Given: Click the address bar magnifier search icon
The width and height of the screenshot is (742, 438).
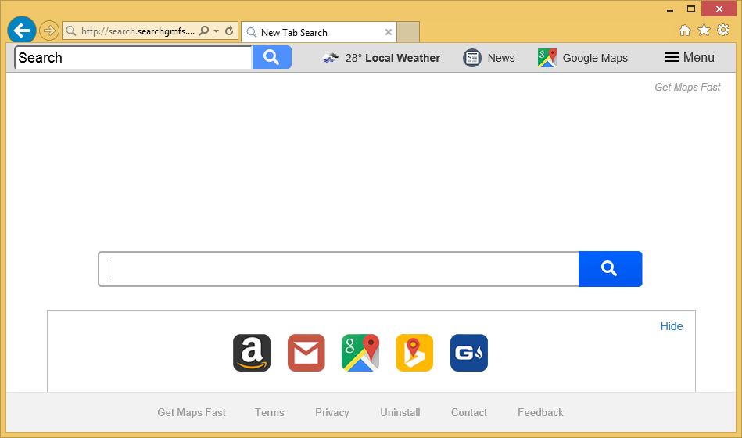Looking at the screenshot, I should tap(204, 31).
